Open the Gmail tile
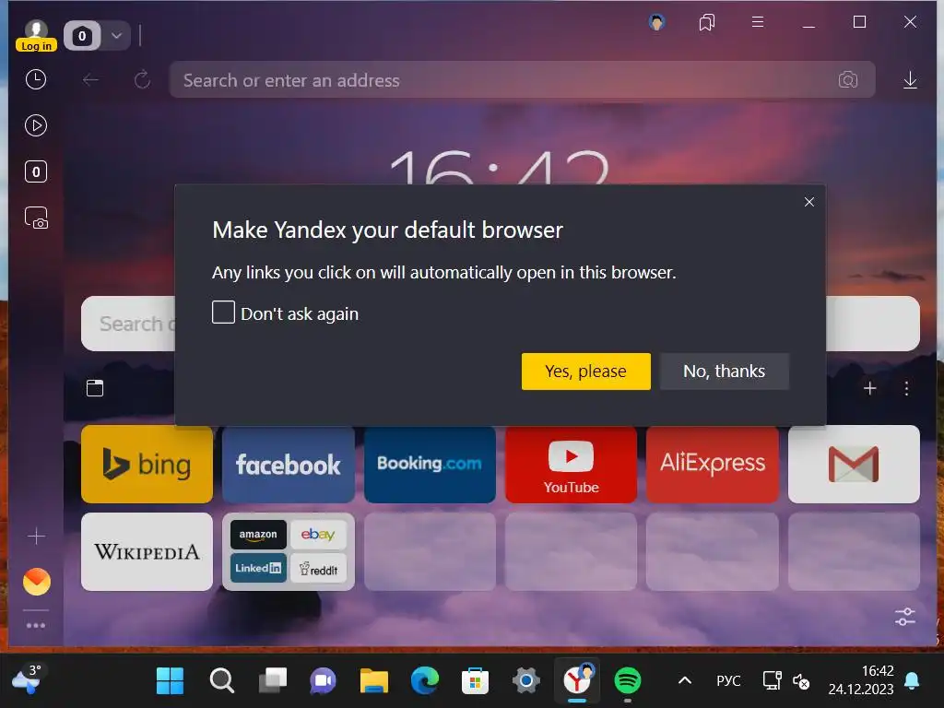 (854, 465)
